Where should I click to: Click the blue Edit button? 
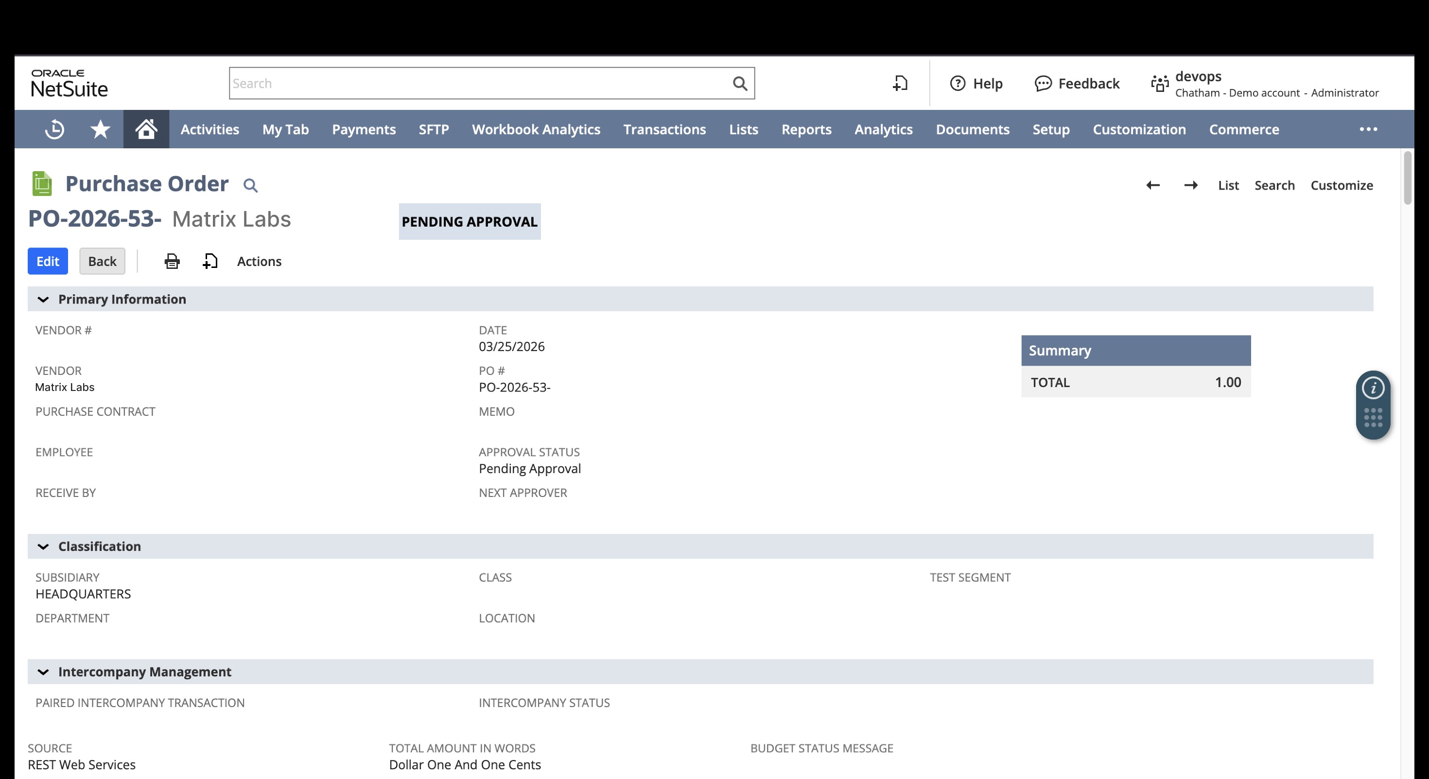48,261
